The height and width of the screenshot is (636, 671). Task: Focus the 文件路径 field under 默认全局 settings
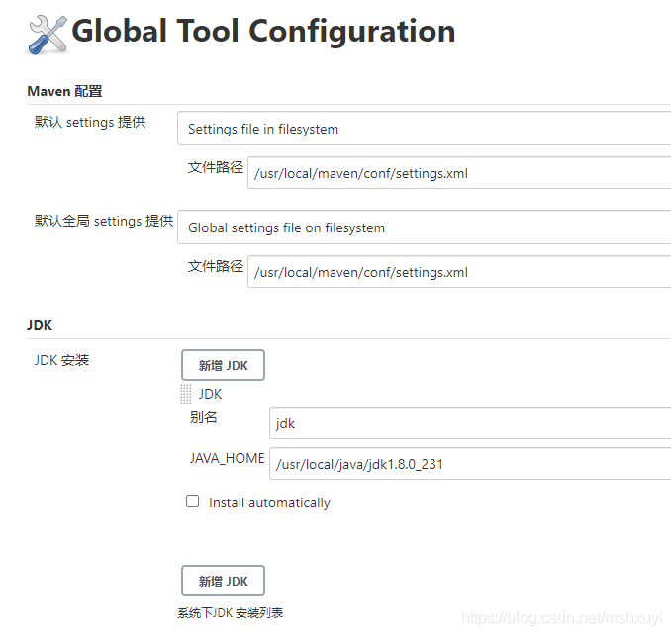[x=459, y=272]
